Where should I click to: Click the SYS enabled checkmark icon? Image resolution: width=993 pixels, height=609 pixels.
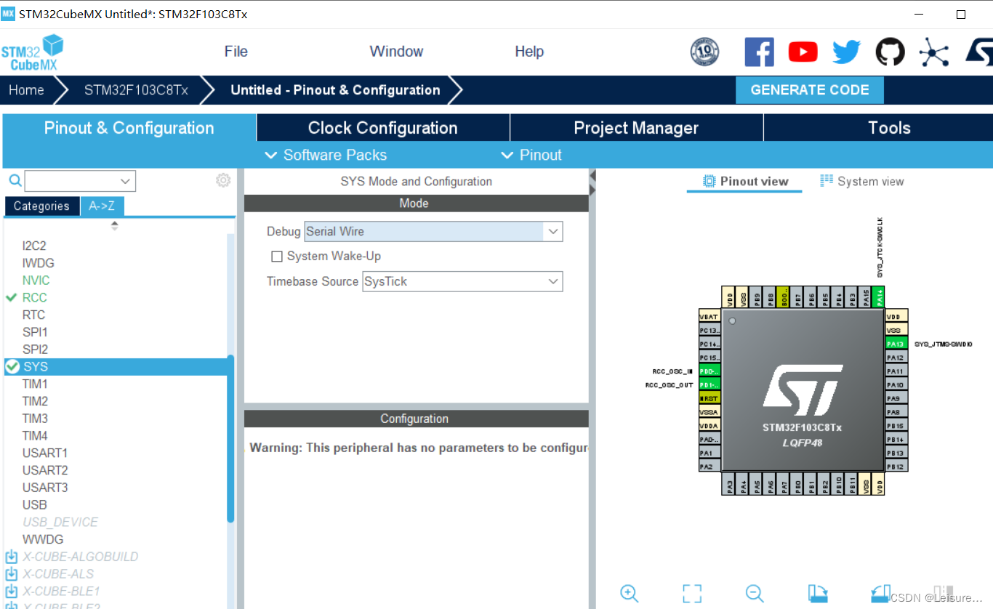(x=12, y=367)
